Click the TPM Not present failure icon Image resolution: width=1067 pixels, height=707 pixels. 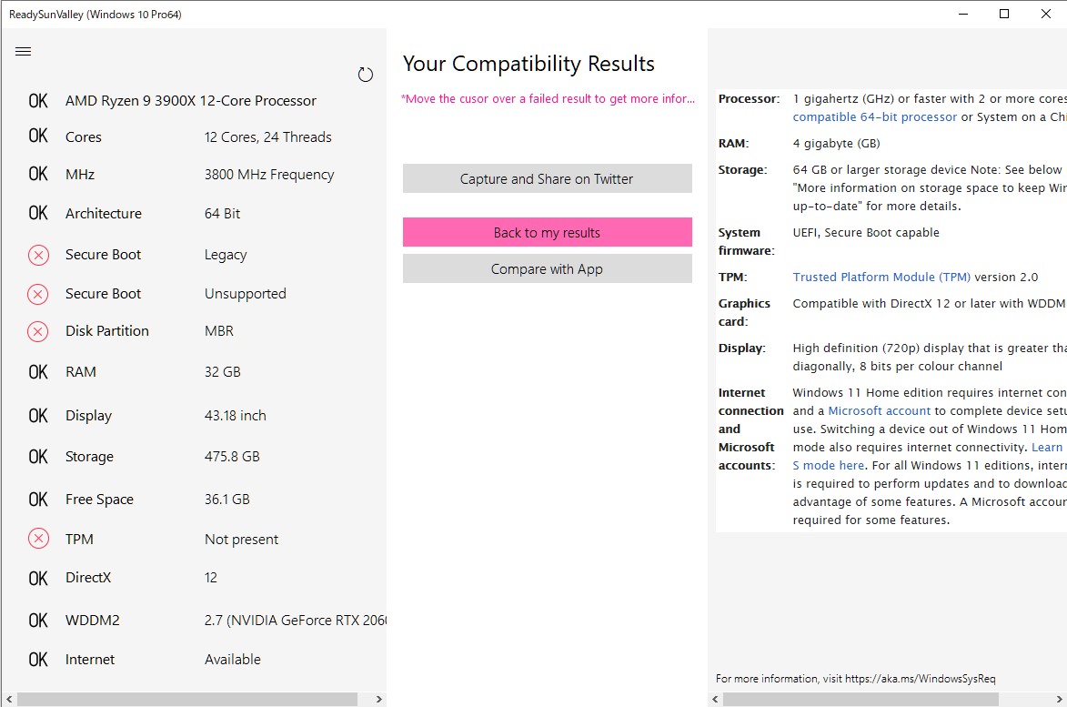tap(38, 539)
